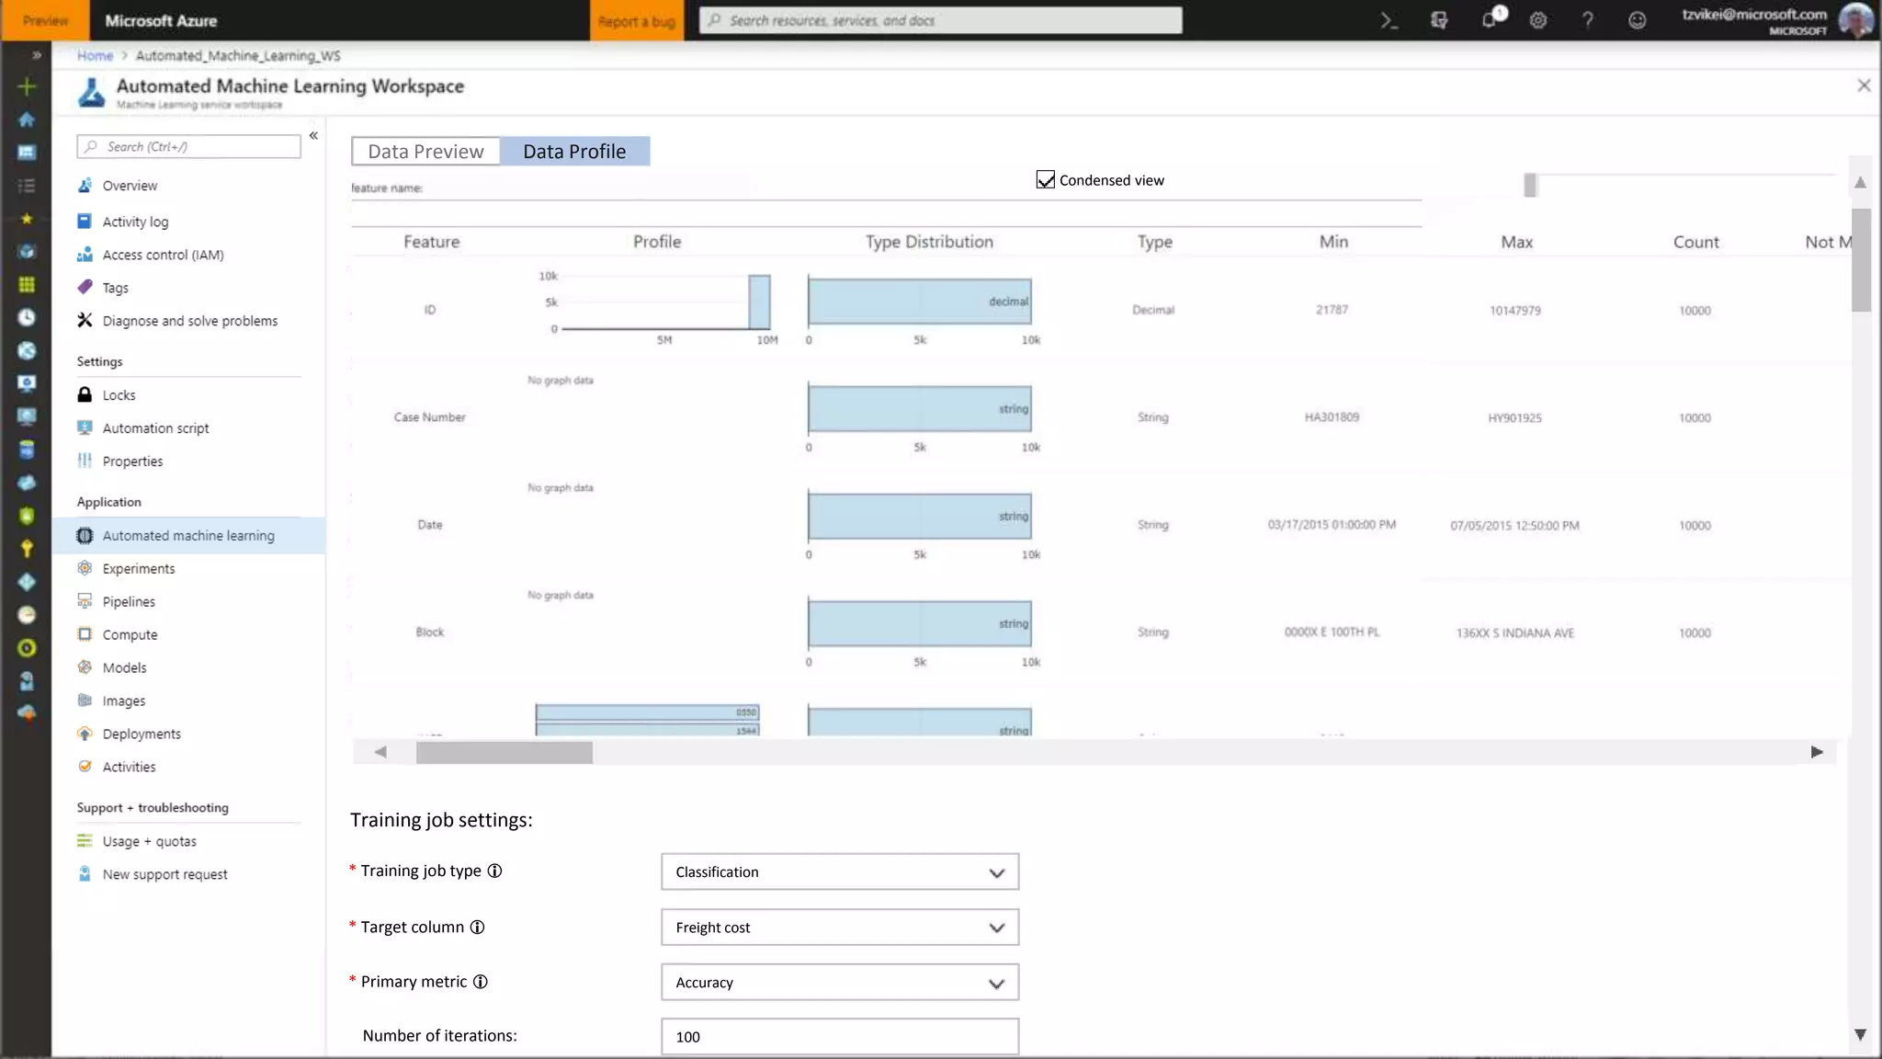Open the Primary metric dropdown
Viewport: 1882px width, 1059px height.
[x=840, y=983]
